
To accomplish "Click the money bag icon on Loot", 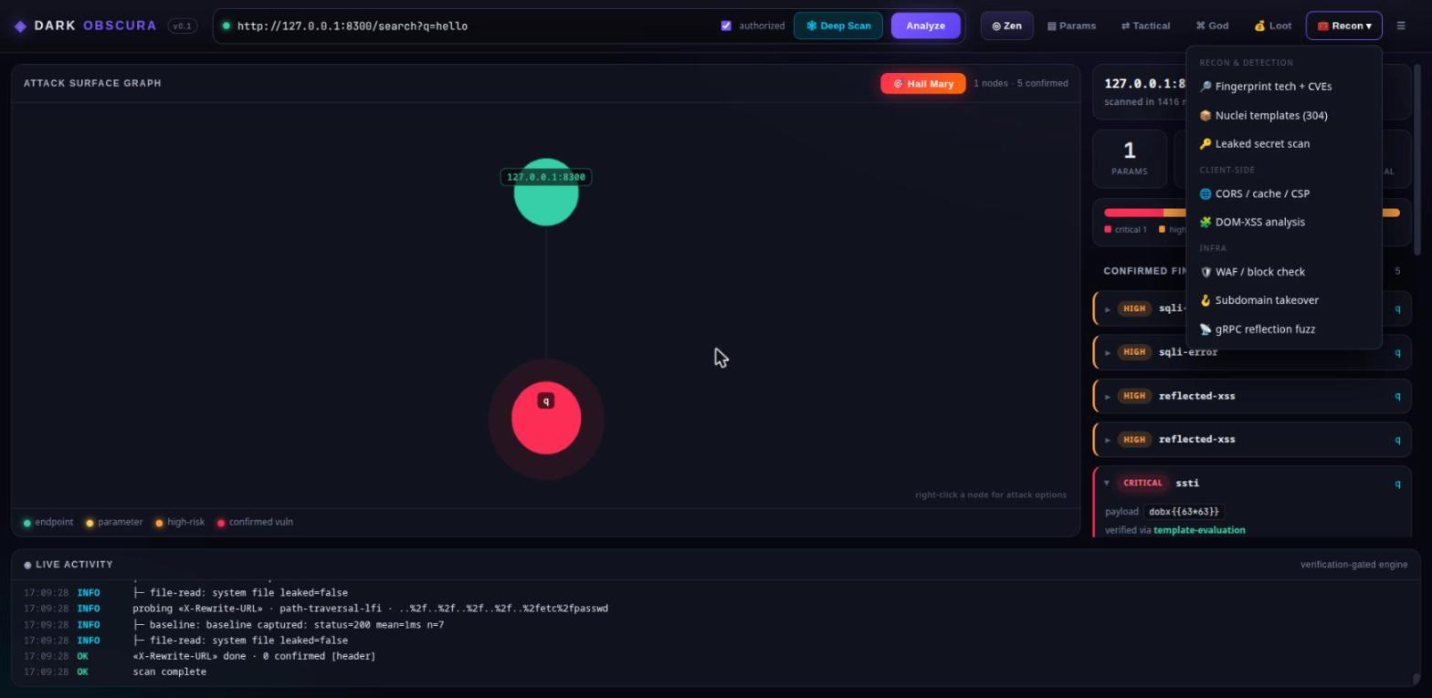I will point(1259,26).
